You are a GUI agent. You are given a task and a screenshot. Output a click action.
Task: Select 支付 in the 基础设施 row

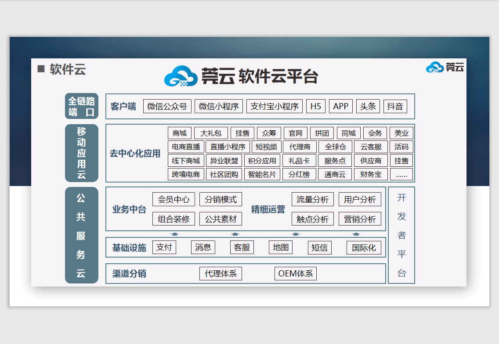(164, 247)
